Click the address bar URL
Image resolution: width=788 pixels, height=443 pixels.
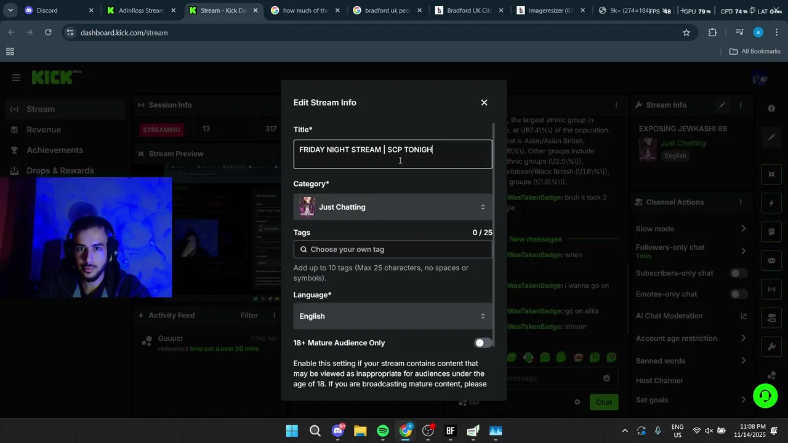coord(124,33)
